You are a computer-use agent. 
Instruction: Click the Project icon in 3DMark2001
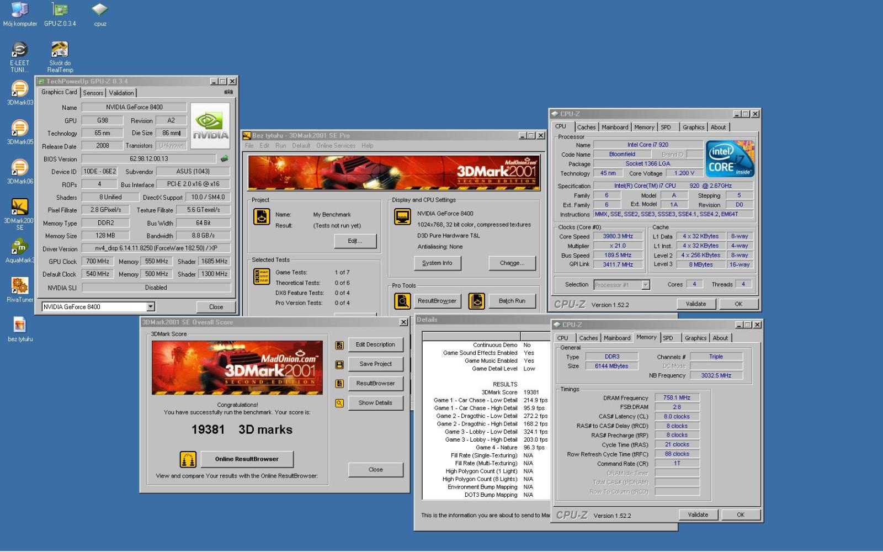(262, 216)
